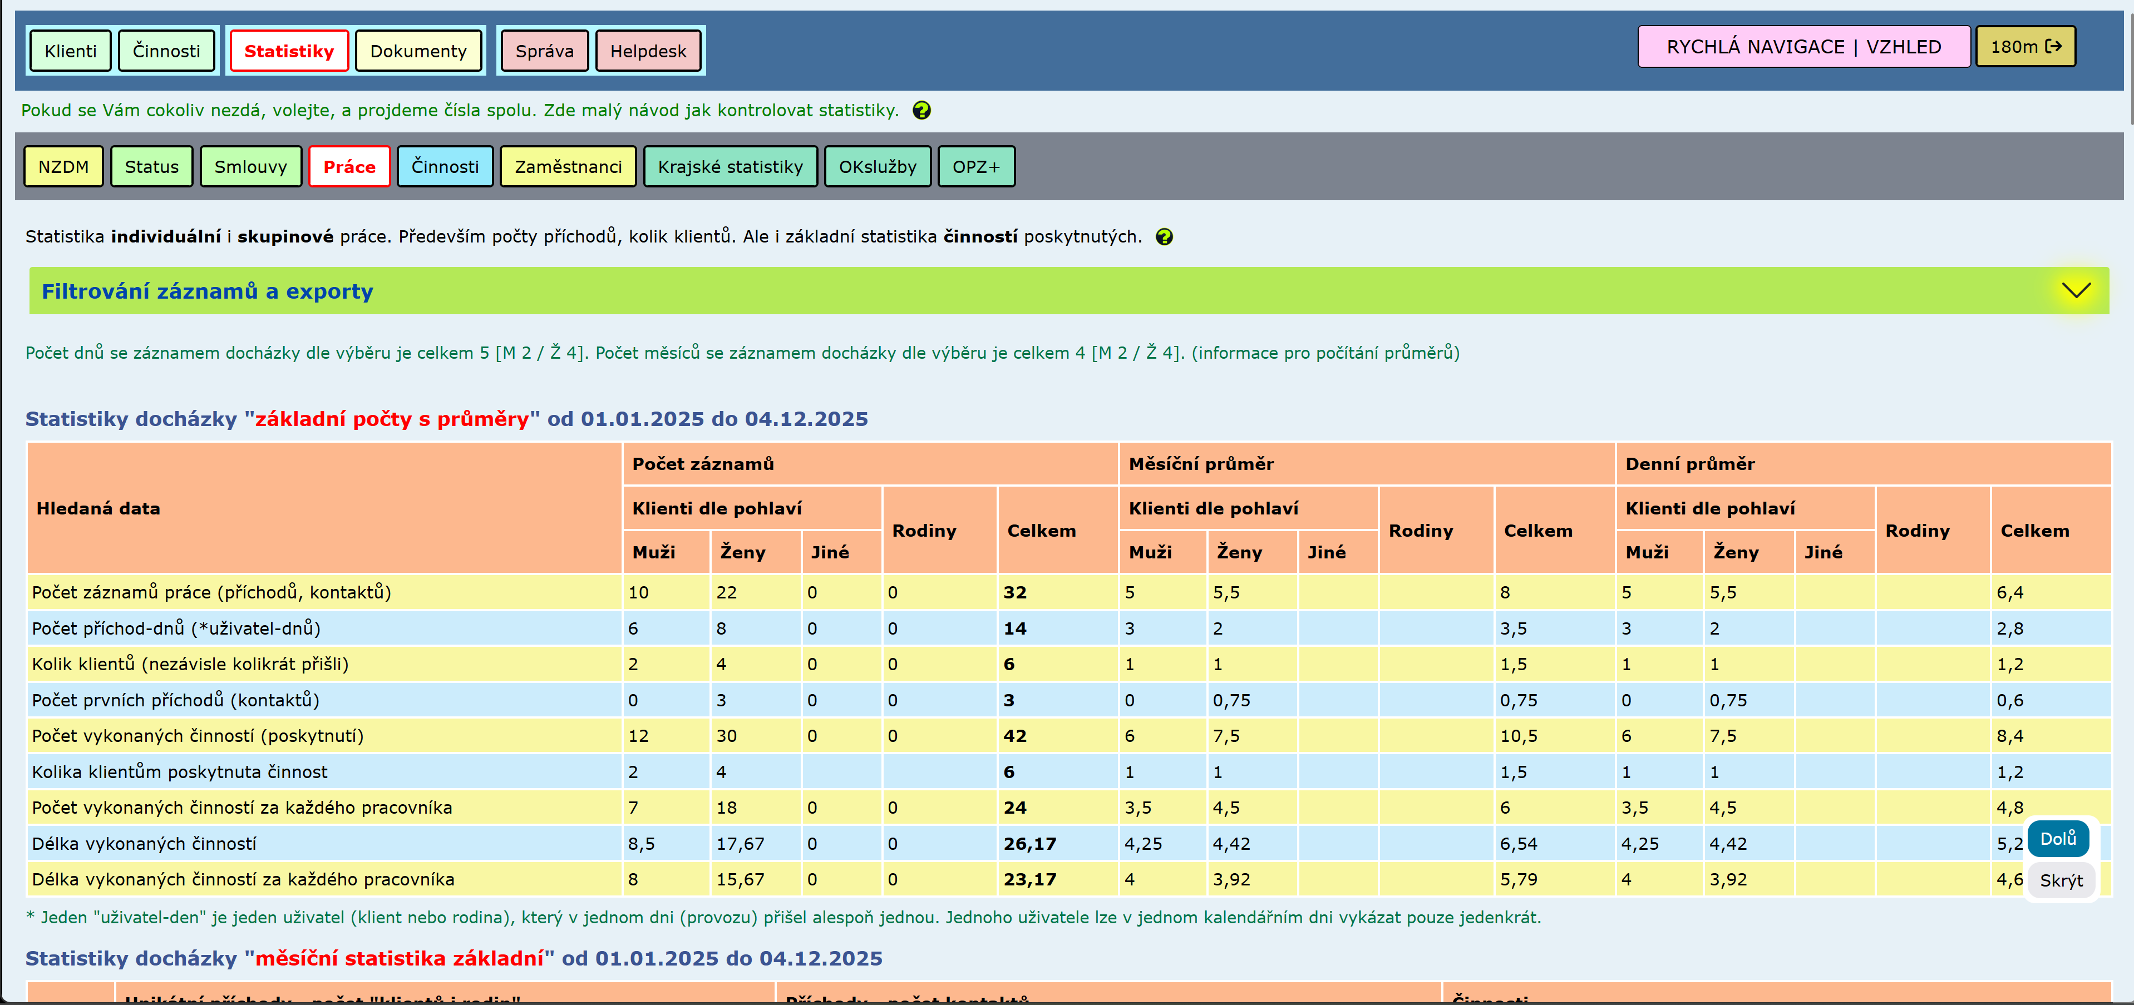Image resolution: width=2134 pixels, height=1005 pixels.
Task: Go to the Dokumenty section
Action: tap(418, 51)
